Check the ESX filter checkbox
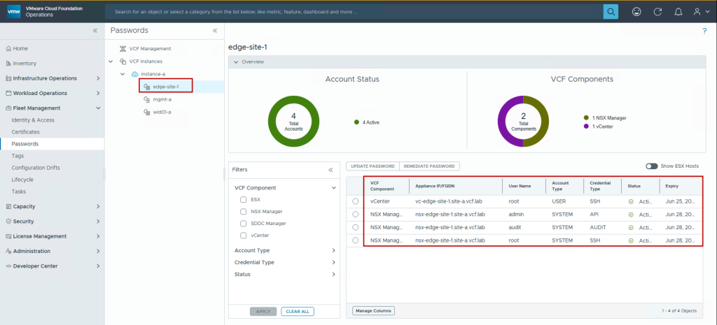The height and width of the screenshot is (325, 717). pos(243,199)
